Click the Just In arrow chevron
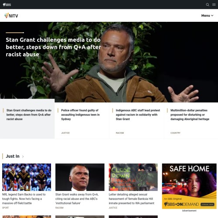The width and height of the screenshot is (218, 218). (23, 157)
